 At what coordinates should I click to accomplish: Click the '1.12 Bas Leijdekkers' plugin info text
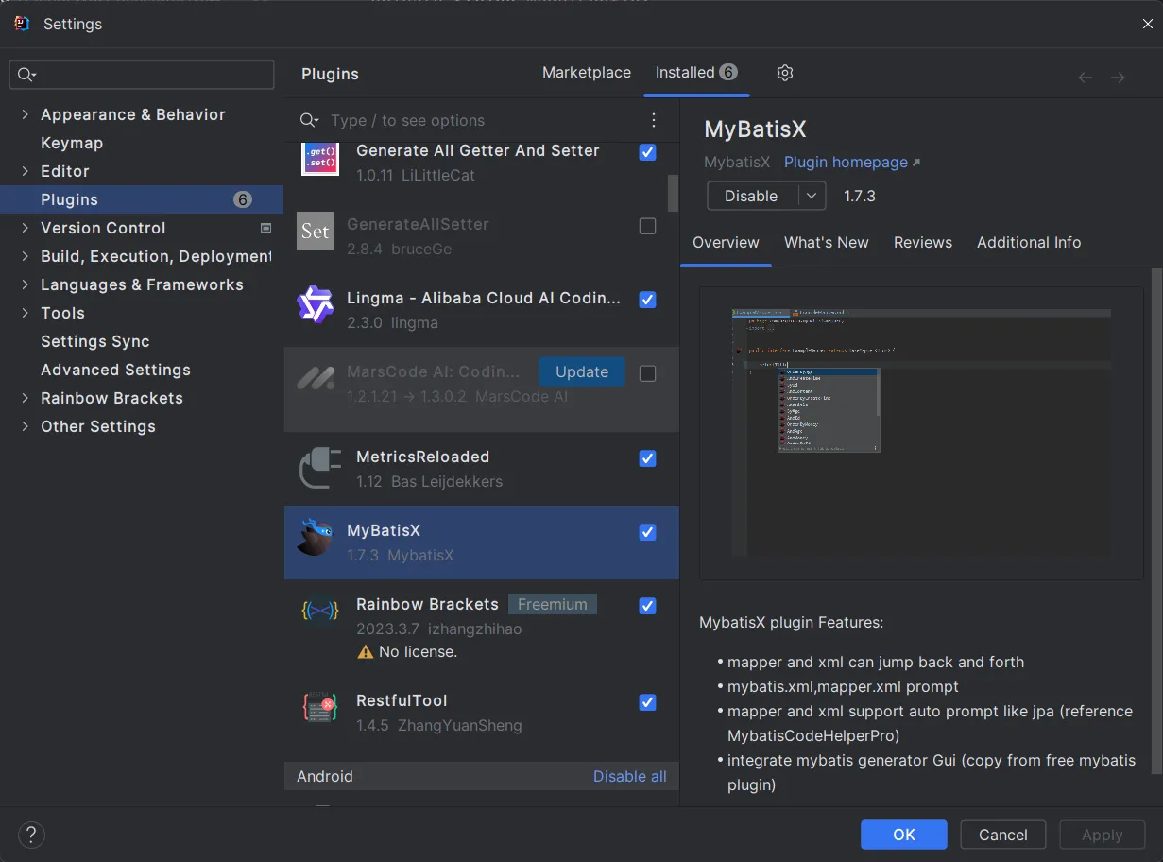coord(430,482)
